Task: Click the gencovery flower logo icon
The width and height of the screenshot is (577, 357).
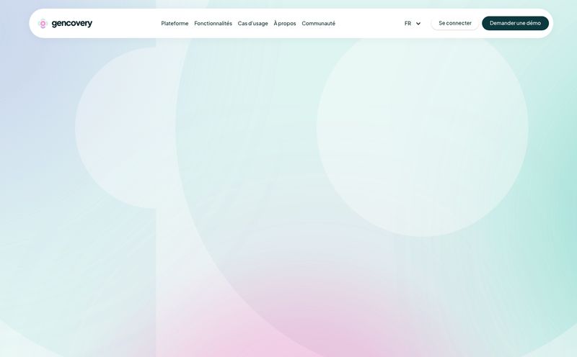Action: [43, 24]
